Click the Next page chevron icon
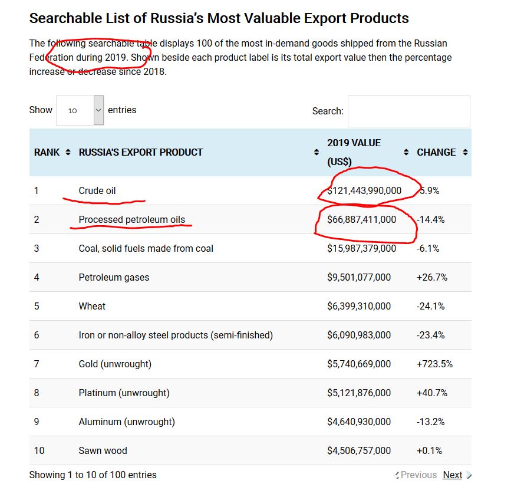 pyautogui.click(x=469, y=475)
